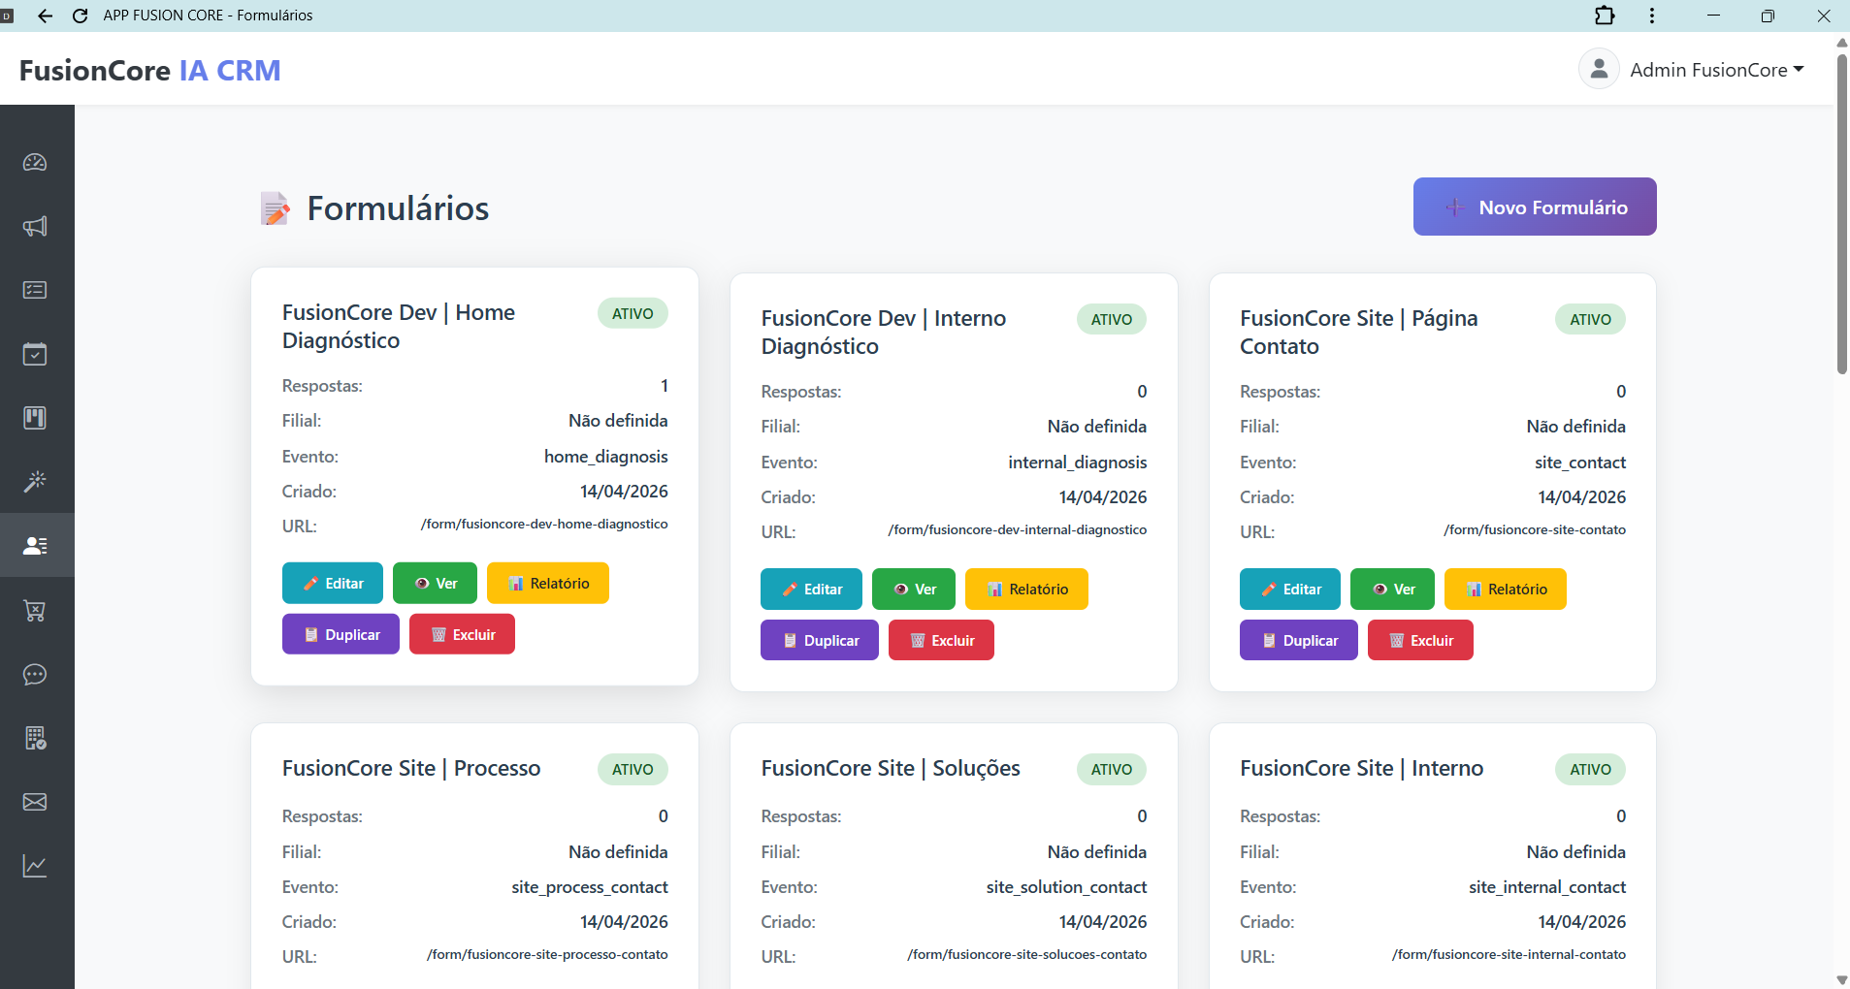The image size is (1850, 989).
Task: Open the browser extensions menu
Action: [x=1605, y=15]
